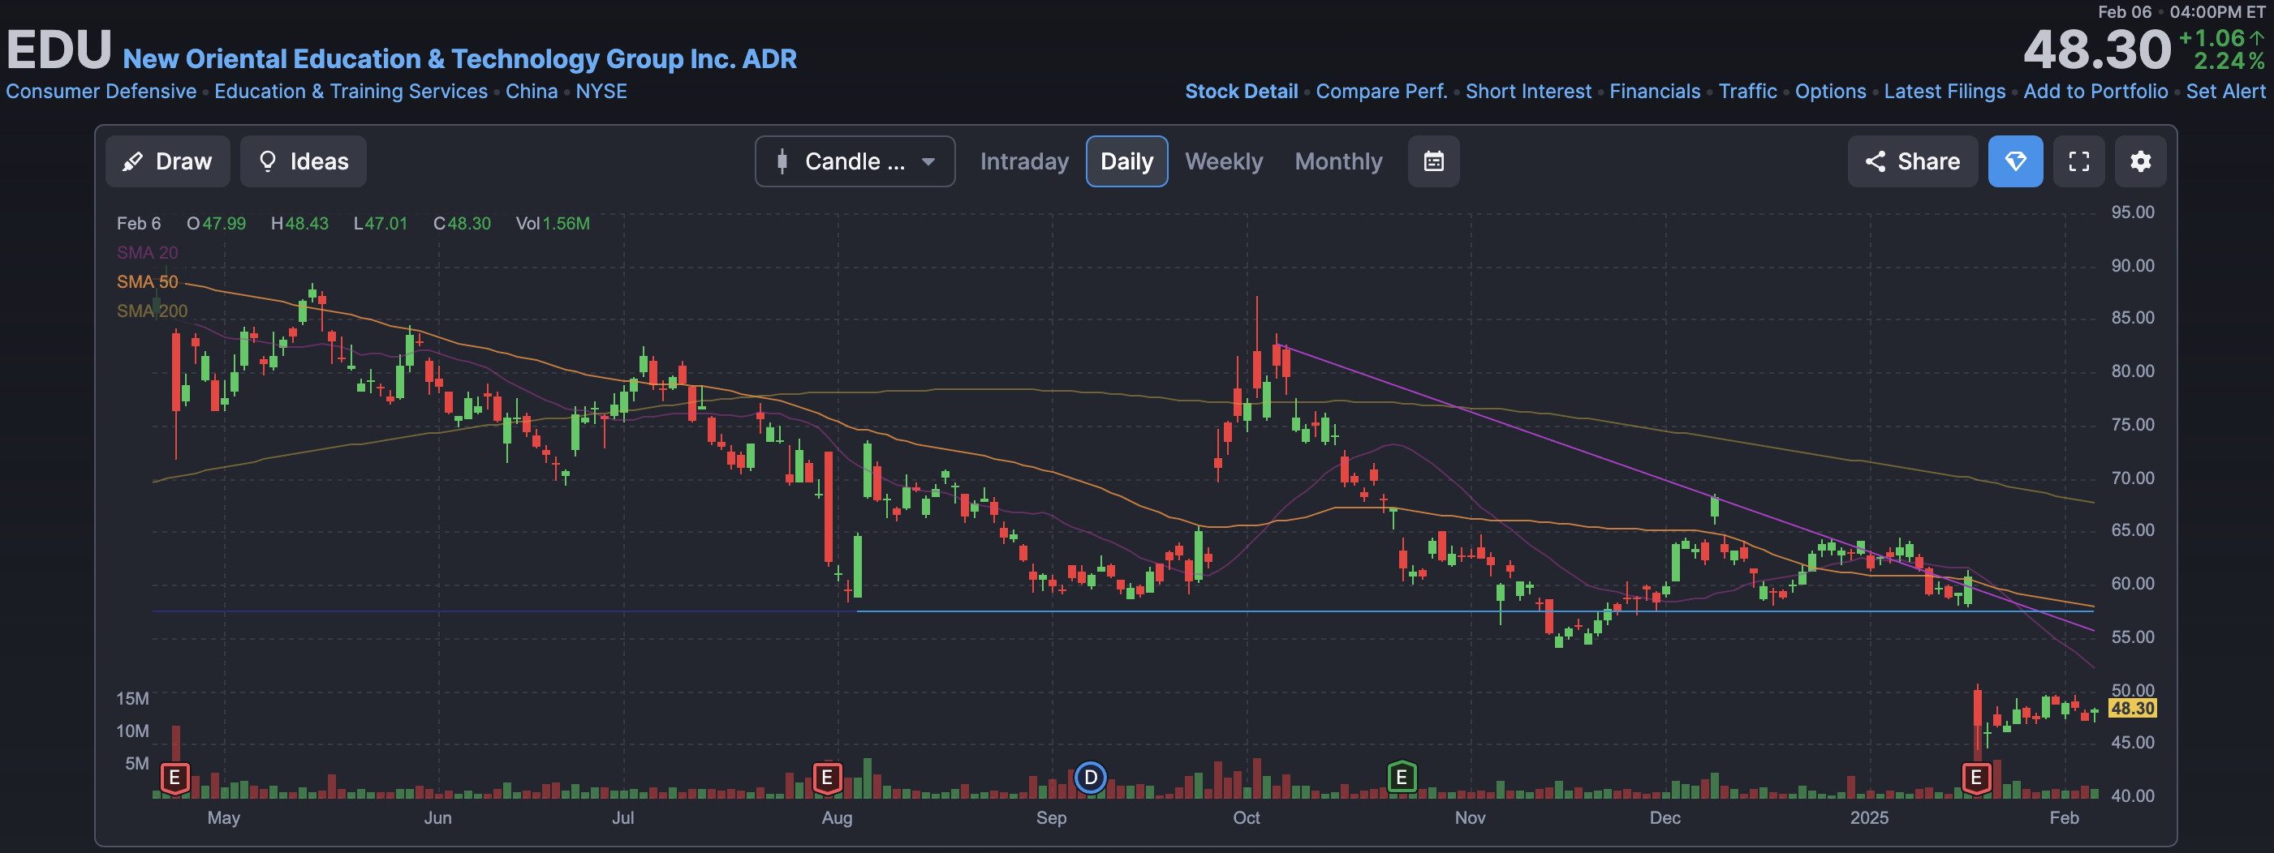Click the green October earnings E marker
Image resolution: width=2274 pixels, height=853 pixels.
tap(1402, 778)
